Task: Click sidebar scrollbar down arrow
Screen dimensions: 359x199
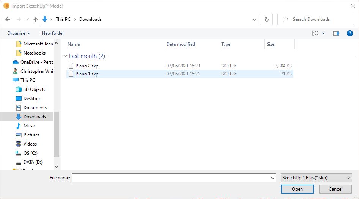Action: [56, 167]
